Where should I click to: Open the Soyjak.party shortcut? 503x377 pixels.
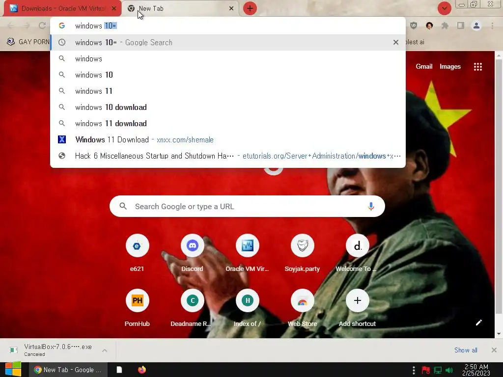coord(302,253)
